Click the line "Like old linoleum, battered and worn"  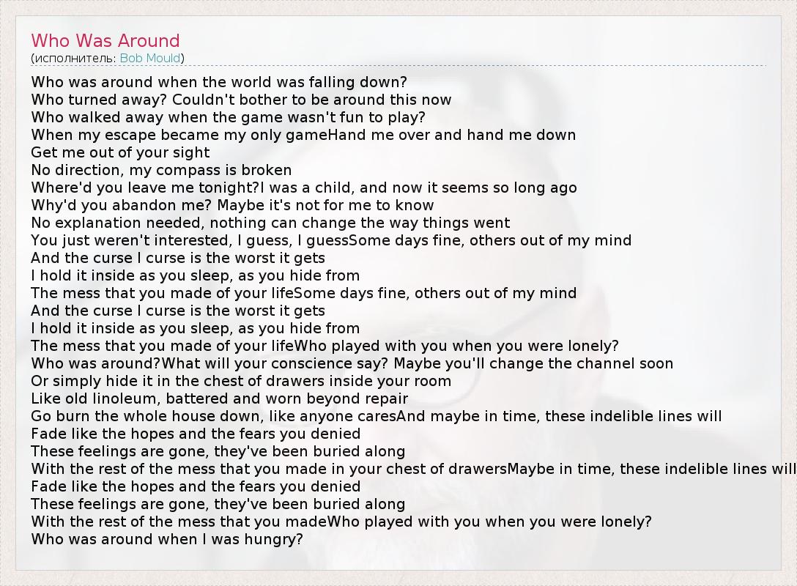pos(219,398)
